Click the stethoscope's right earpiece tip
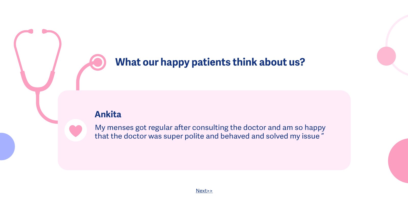 [x=44, y=31]
